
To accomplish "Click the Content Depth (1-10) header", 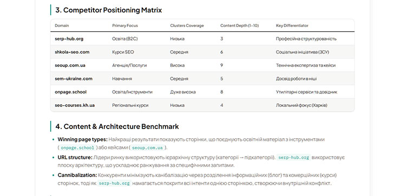I will pyautogui.click(x=239, y=25).
